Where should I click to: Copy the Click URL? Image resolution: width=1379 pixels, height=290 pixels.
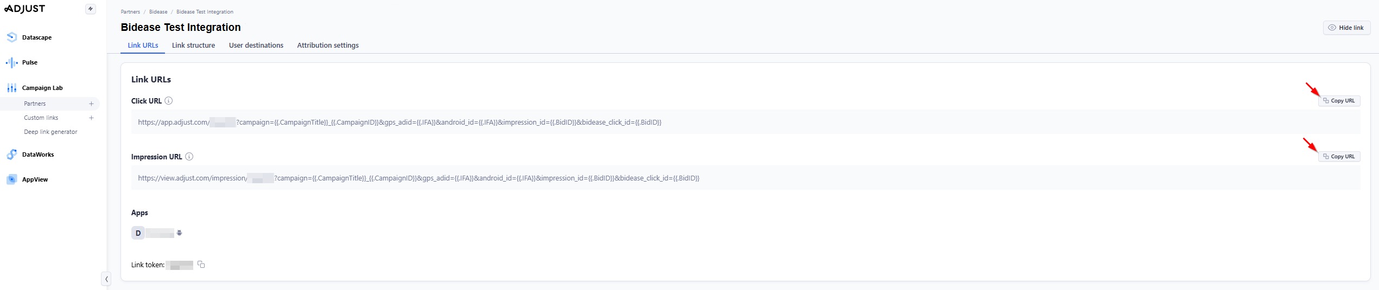point(1339,101)
